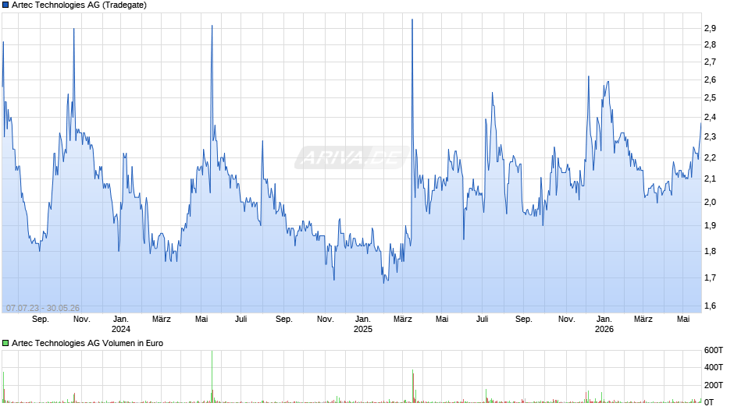
Task: Click the 'Nov.' label before Jan. 2024
Action: point(82,320)
